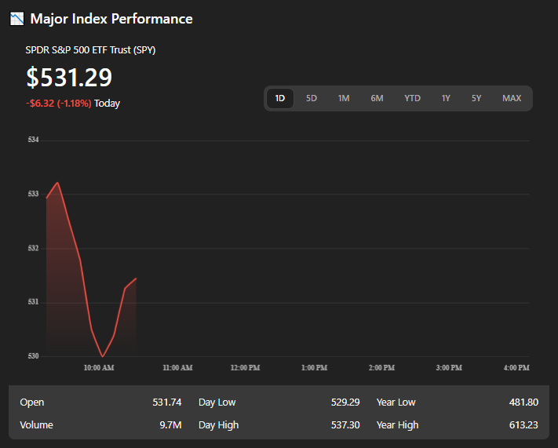The image size is (558, 448).
Task: Click the price line's lowest point near 530
Action: click(x=103, y=356)
